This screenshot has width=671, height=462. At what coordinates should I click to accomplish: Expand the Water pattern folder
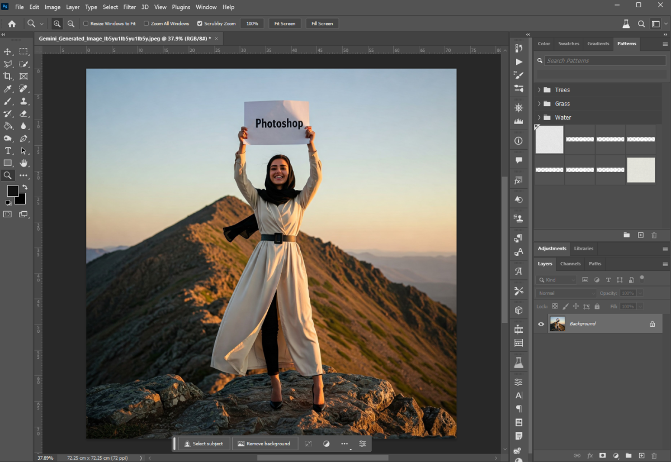(x=539, y=117)
